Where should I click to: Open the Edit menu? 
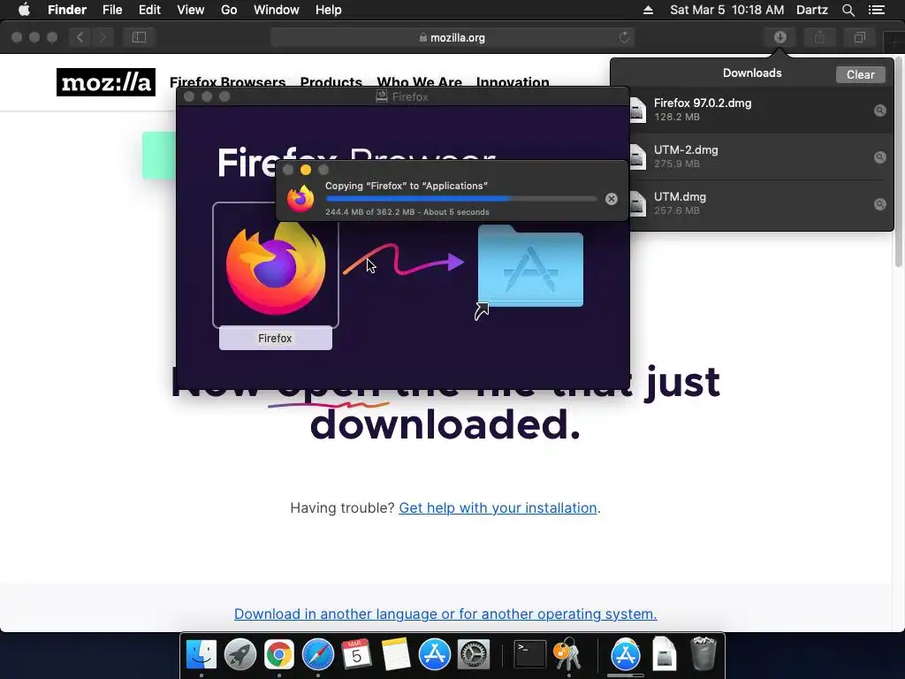[149, 10]
